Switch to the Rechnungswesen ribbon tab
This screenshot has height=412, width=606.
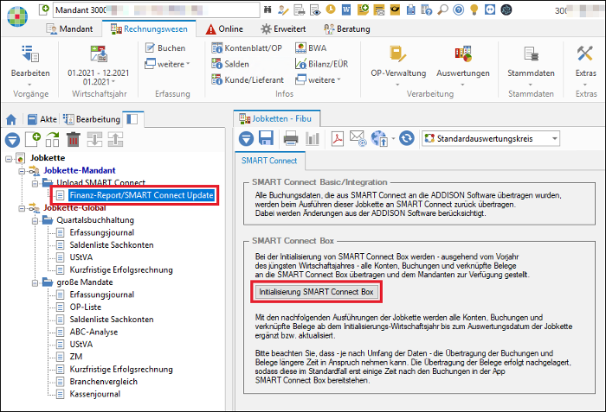click(x=149, y=29)
